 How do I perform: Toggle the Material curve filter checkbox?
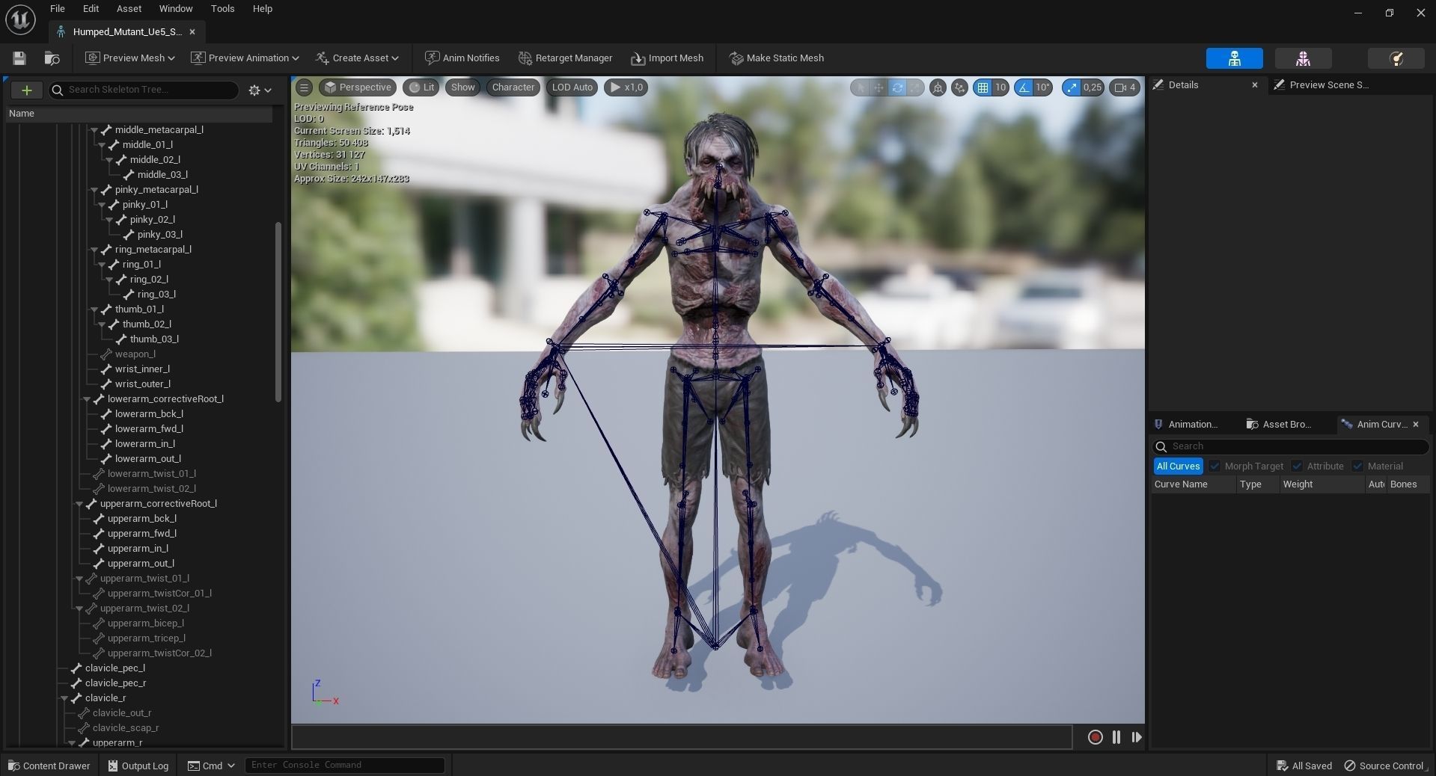tap(1357, 466)
